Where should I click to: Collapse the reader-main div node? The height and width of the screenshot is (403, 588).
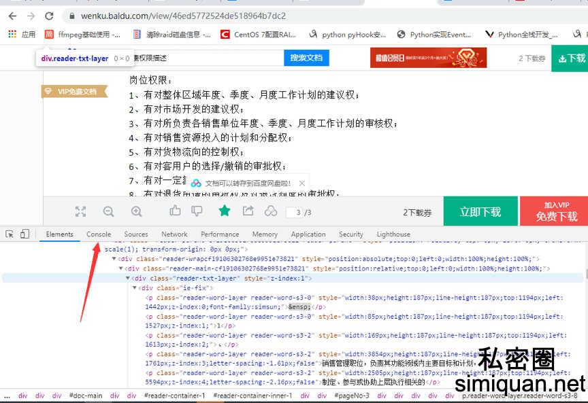tap(120, 268)
